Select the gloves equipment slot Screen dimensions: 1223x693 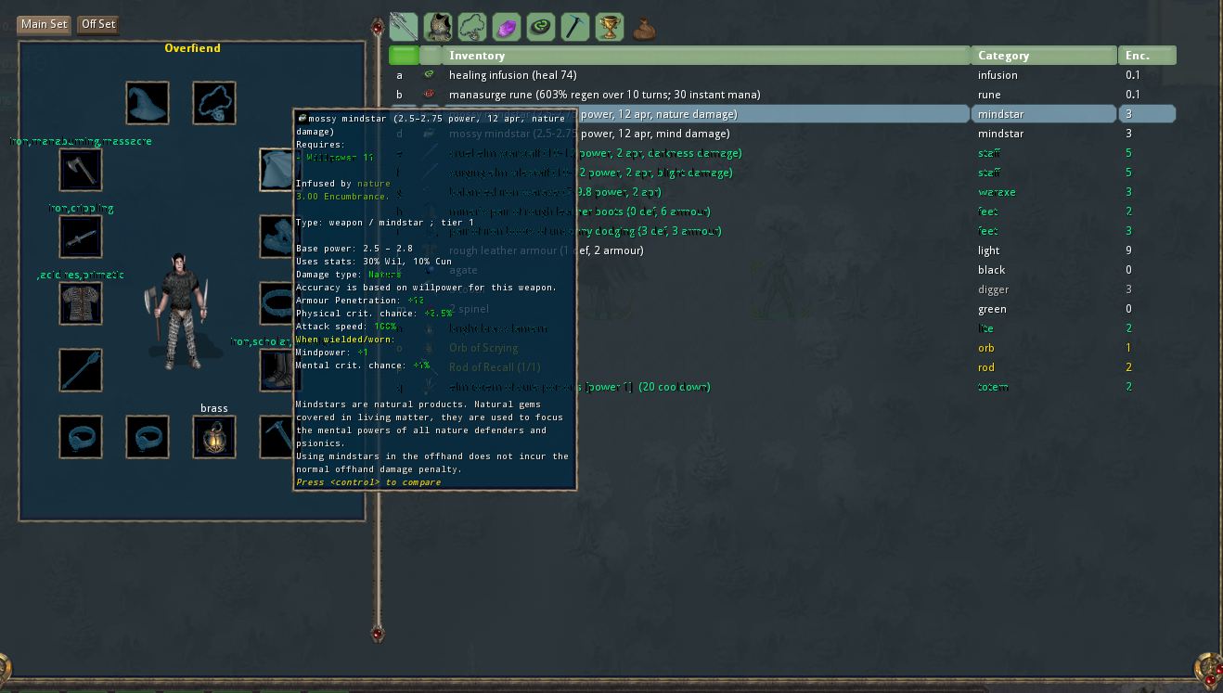tap(277, 237)
